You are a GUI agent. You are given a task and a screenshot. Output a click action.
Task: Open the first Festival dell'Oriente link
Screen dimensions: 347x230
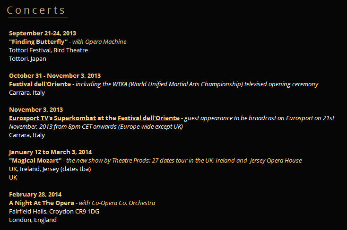coord(40,84)
